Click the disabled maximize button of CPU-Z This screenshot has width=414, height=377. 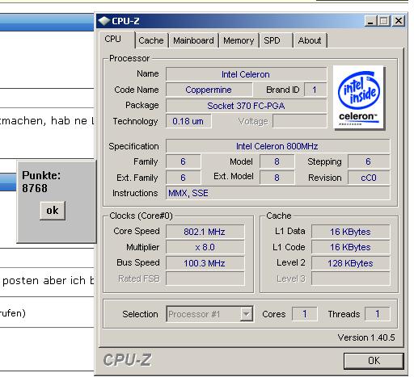384,21
